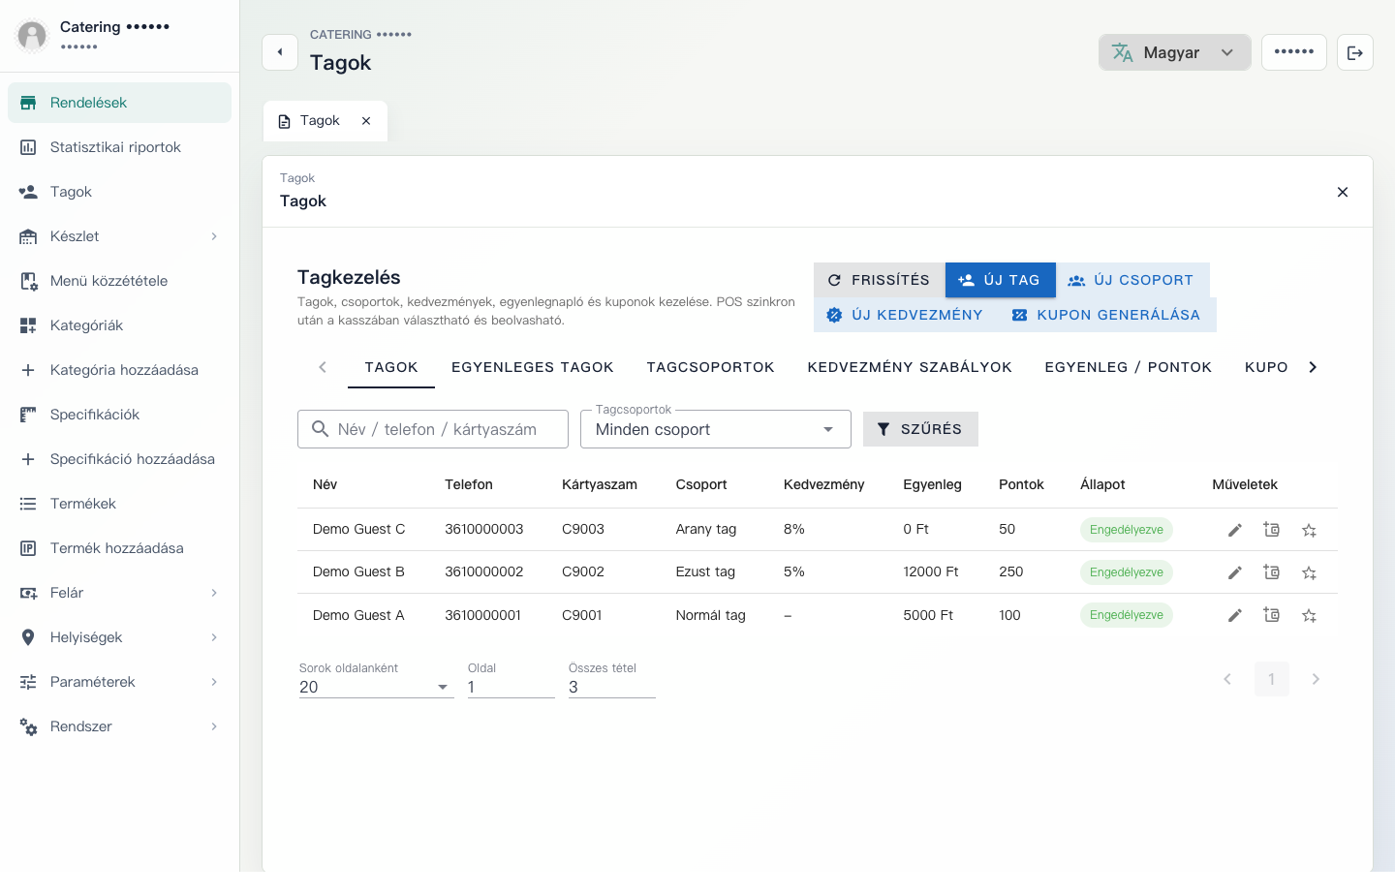Screen dimensions: 1395x895
Task: Click the star icon for Demo Guest B
Action: [x=1309, y=572]
